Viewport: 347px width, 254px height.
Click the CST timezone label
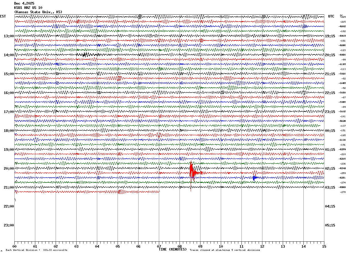coord(3,16)
